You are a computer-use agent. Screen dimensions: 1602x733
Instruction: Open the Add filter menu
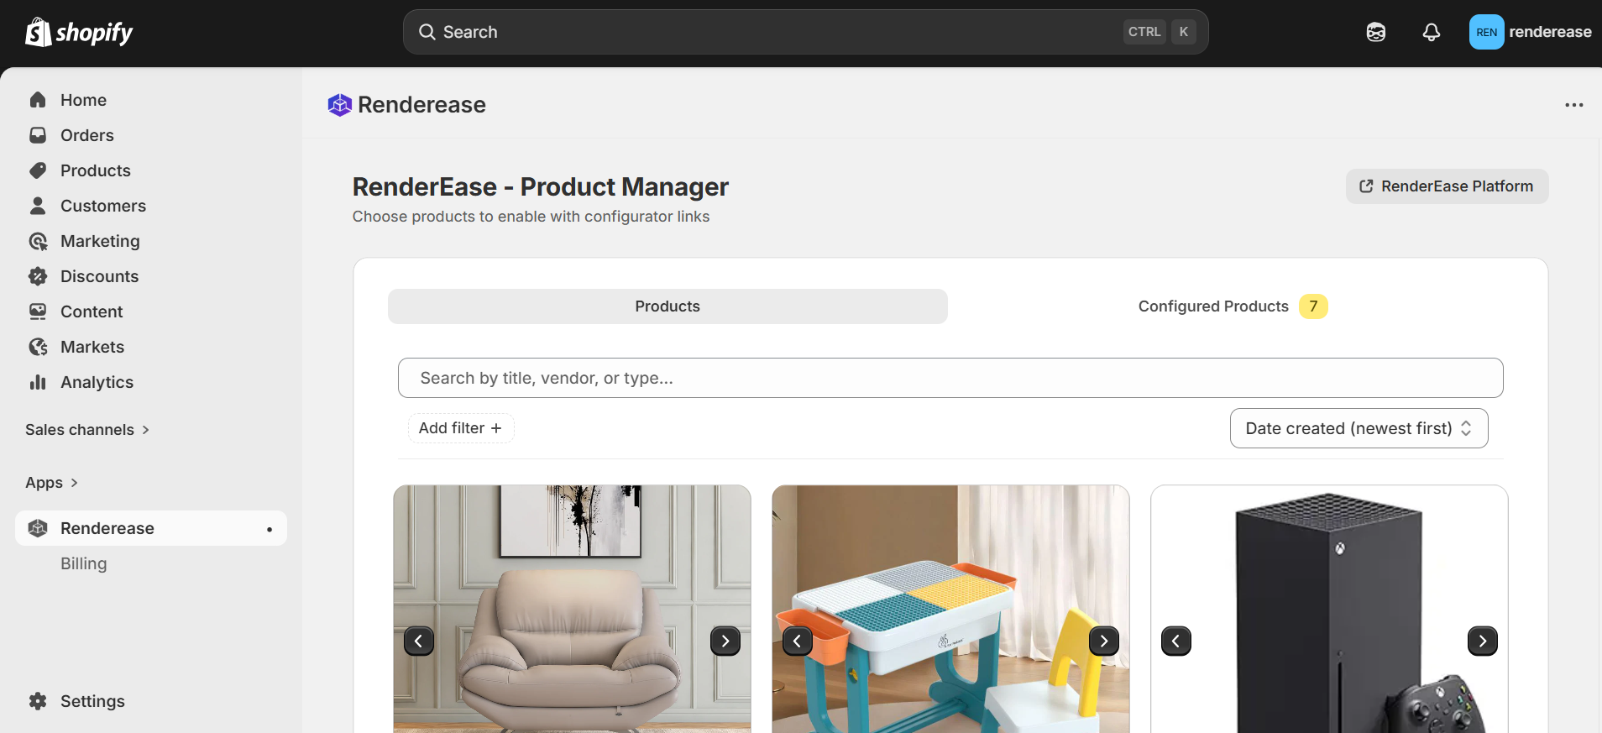pos(461,428)
